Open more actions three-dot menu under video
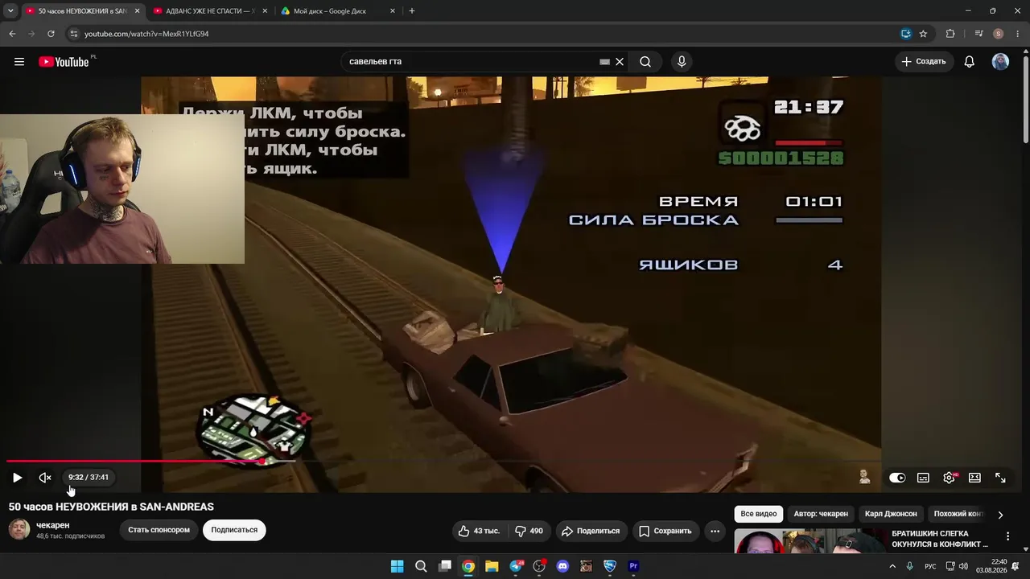The image size is (1030, 579). (715, 531)
